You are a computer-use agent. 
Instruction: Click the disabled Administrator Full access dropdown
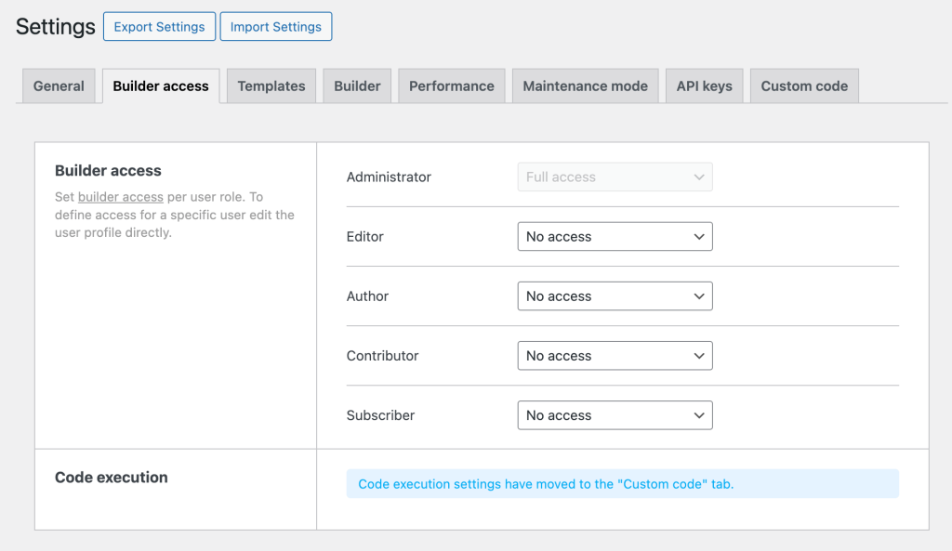(615, 177)
